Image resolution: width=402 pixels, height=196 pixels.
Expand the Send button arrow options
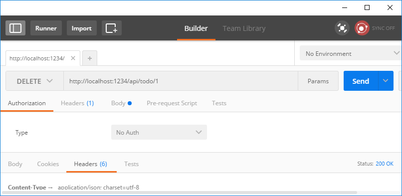tap(386, 81)
